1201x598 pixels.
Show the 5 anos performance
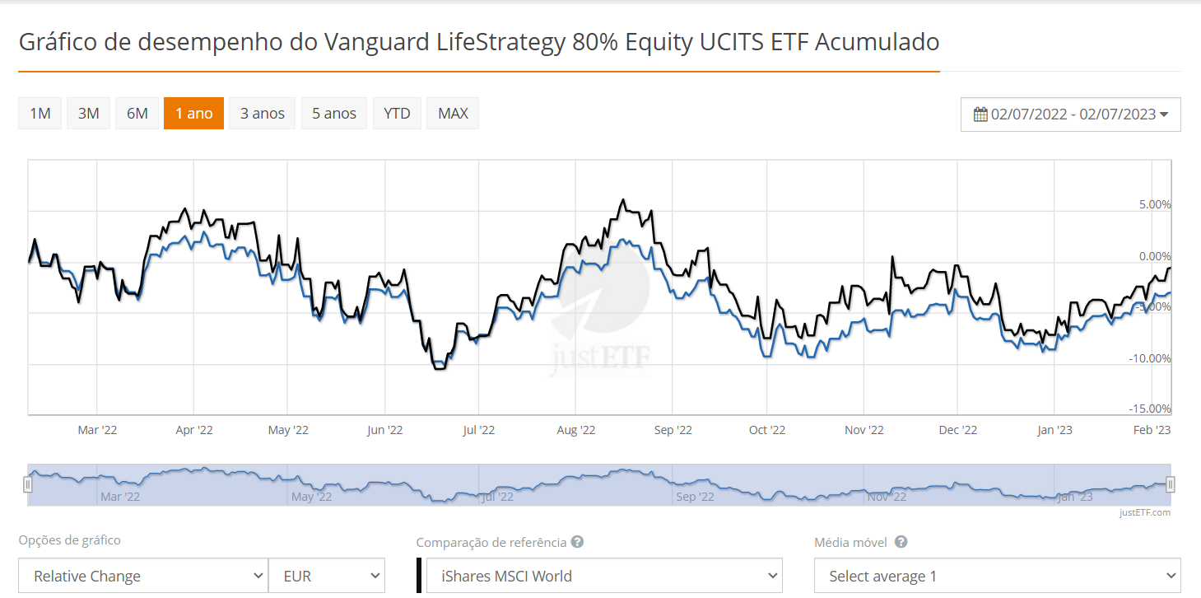334,114
